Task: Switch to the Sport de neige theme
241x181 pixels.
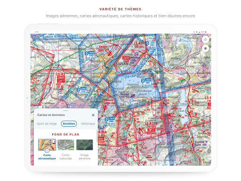Action: click(47, 124)
